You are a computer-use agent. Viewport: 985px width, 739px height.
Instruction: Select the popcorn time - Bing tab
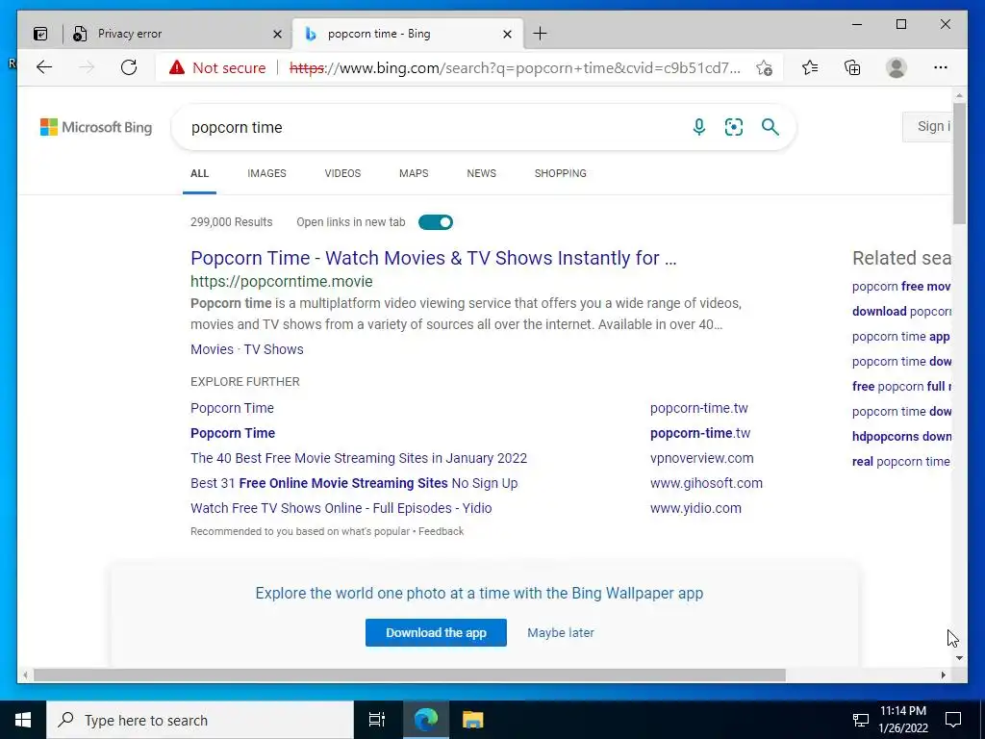pos(407,34)
